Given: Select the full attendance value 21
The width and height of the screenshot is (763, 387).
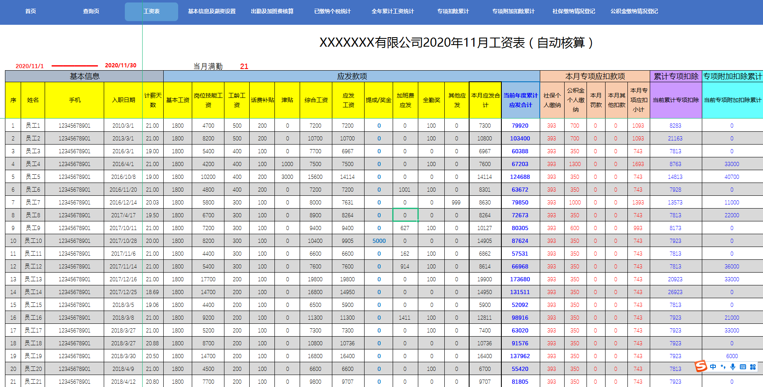Looking at the screenshot, I should 244,66.
